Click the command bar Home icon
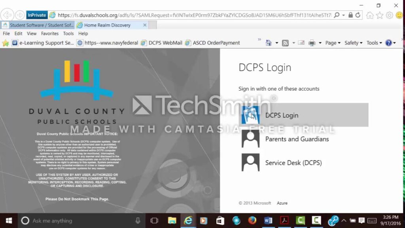This screenshot has width=405, height=228. point(269,43)
